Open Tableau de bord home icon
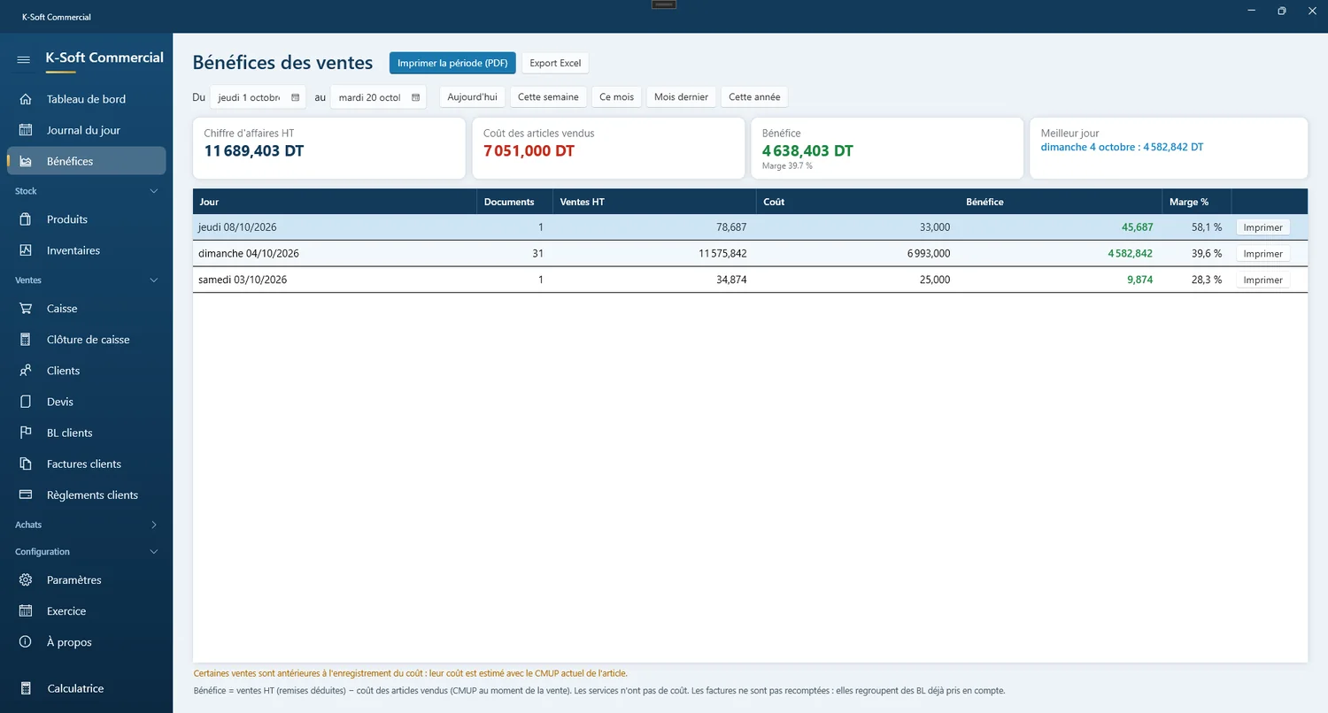Screen dimensions: 1328x713 click(x=26, y=99)
